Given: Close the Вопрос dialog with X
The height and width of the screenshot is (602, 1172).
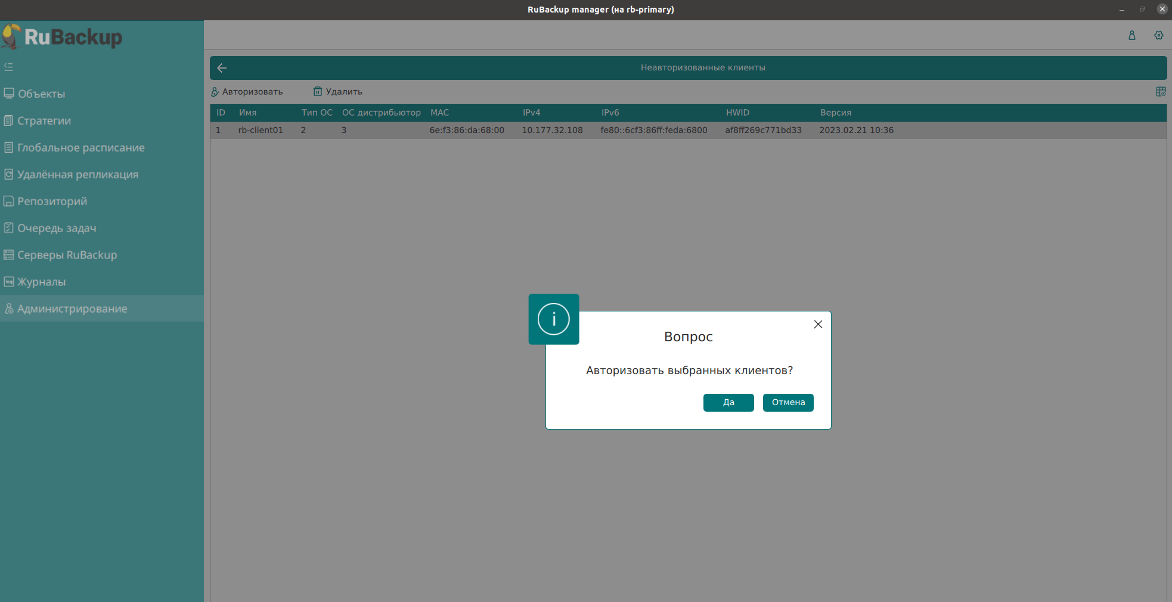Looking at the screenshot, I should point(818,324).
